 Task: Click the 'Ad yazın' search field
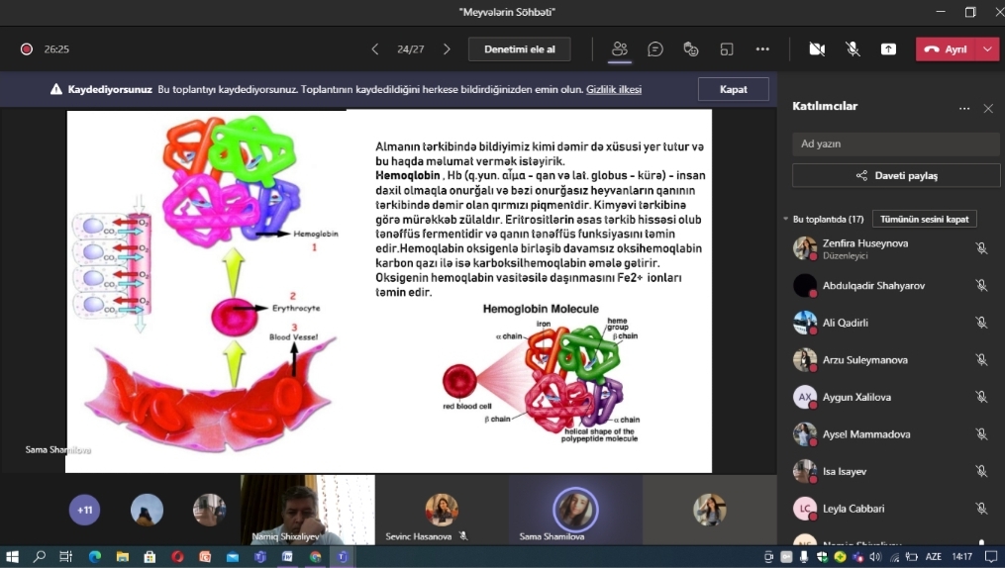click(x=896, y=143)
